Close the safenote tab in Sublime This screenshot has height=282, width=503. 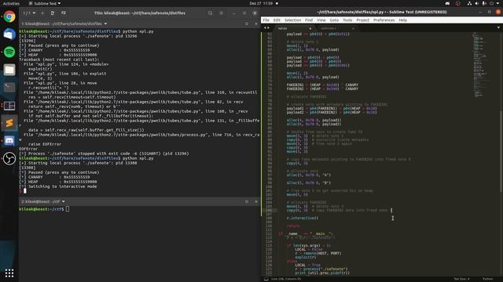tap(353, 28)
